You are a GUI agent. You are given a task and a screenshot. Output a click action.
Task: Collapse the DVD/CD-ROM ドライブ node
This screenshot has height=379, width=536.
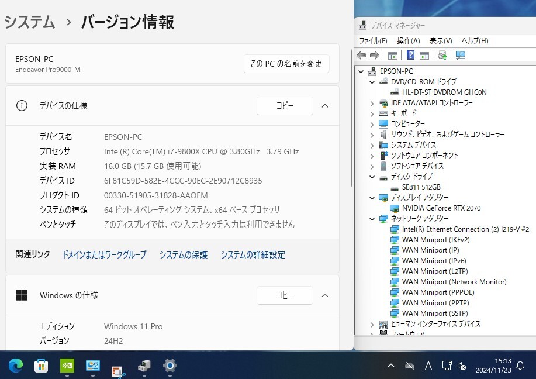coord(372,82)
